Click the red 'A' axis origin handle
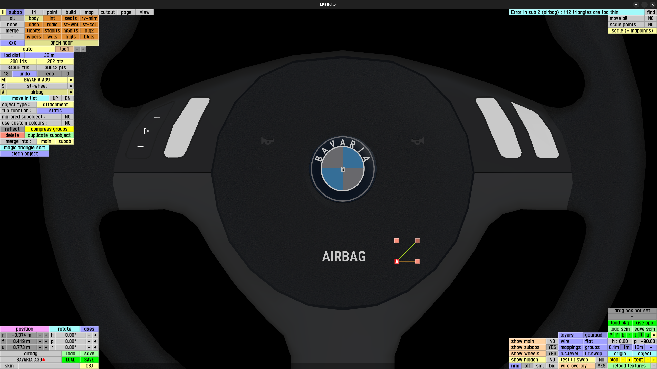 (x=397, y=261)
